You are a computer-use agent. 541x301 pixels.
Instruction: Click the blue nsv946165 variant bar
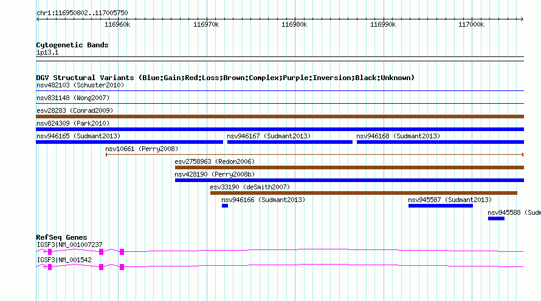click(129, 142)
